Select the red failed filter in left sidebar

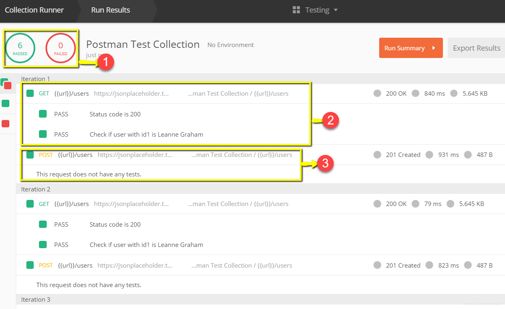(6, 124)
